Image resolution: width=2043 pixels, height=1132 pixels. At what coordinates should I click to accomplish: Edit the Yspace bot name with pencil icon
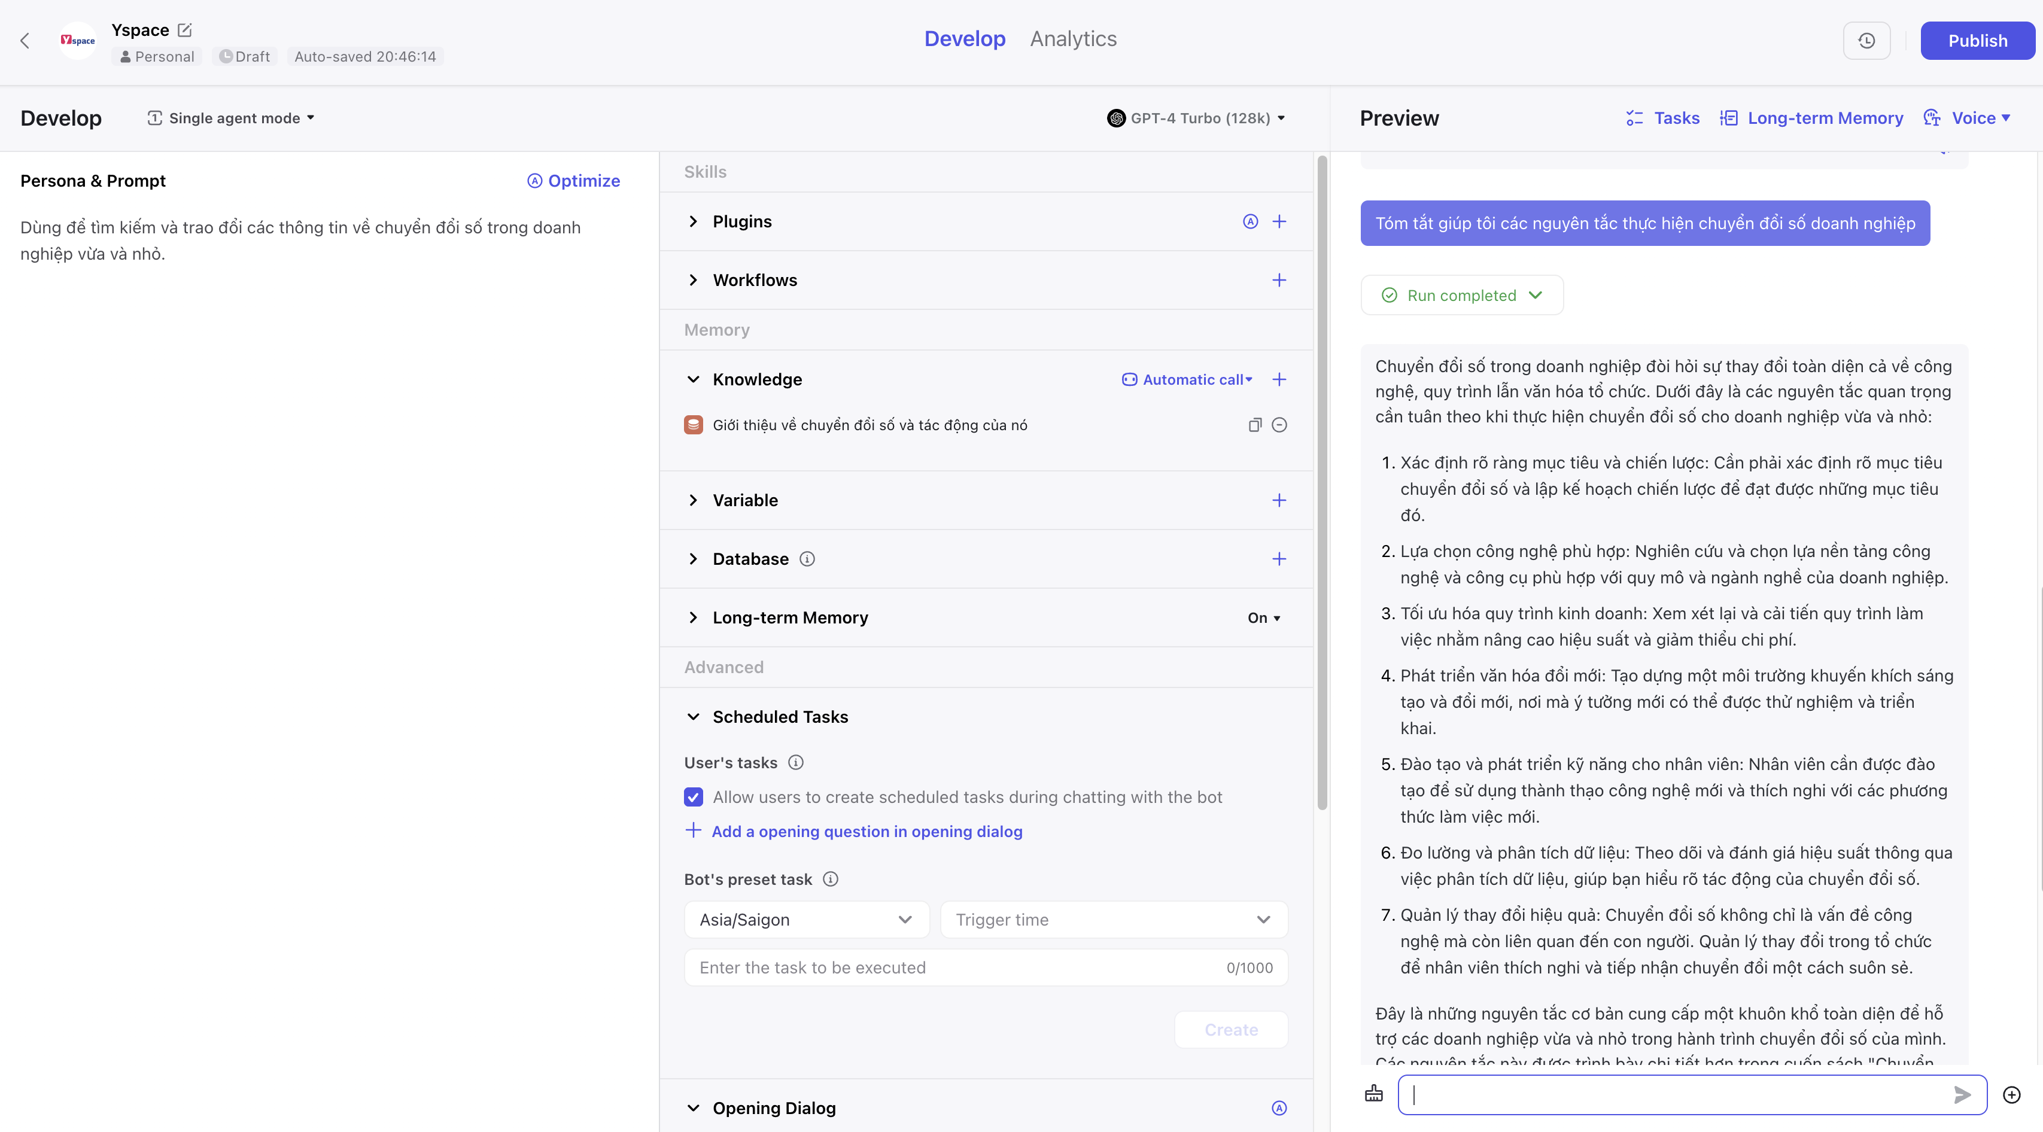(x=185, y=30)
